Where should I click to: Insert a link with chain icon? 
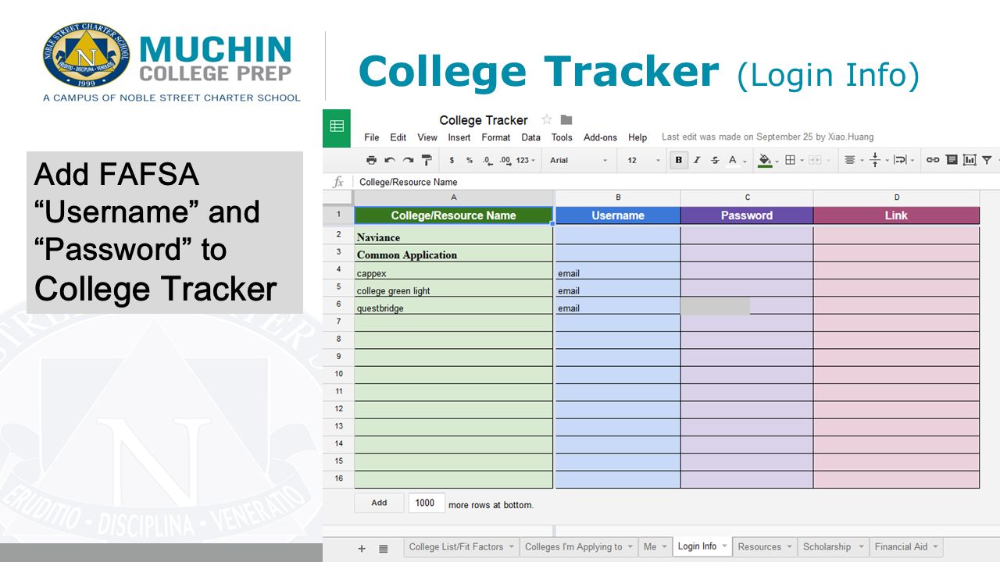[933, 160]
